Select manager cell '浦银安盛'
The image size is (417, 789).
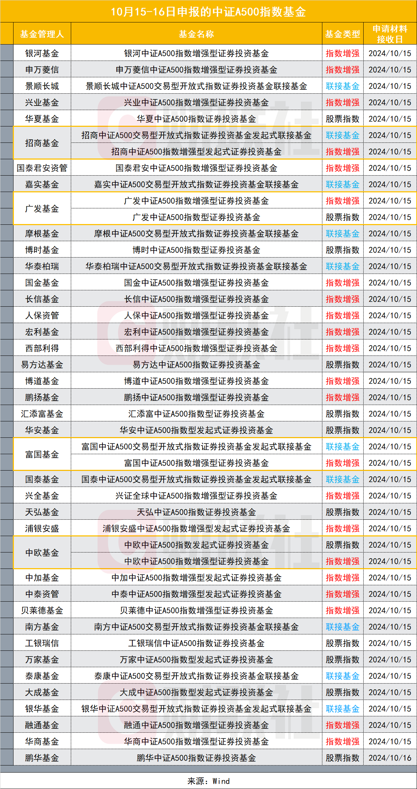pyautogui.click(x=42, y=528)
